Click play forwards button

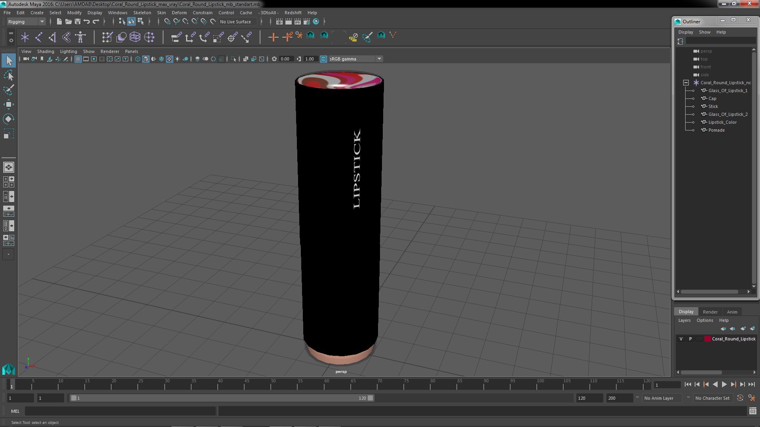point(724,384)
